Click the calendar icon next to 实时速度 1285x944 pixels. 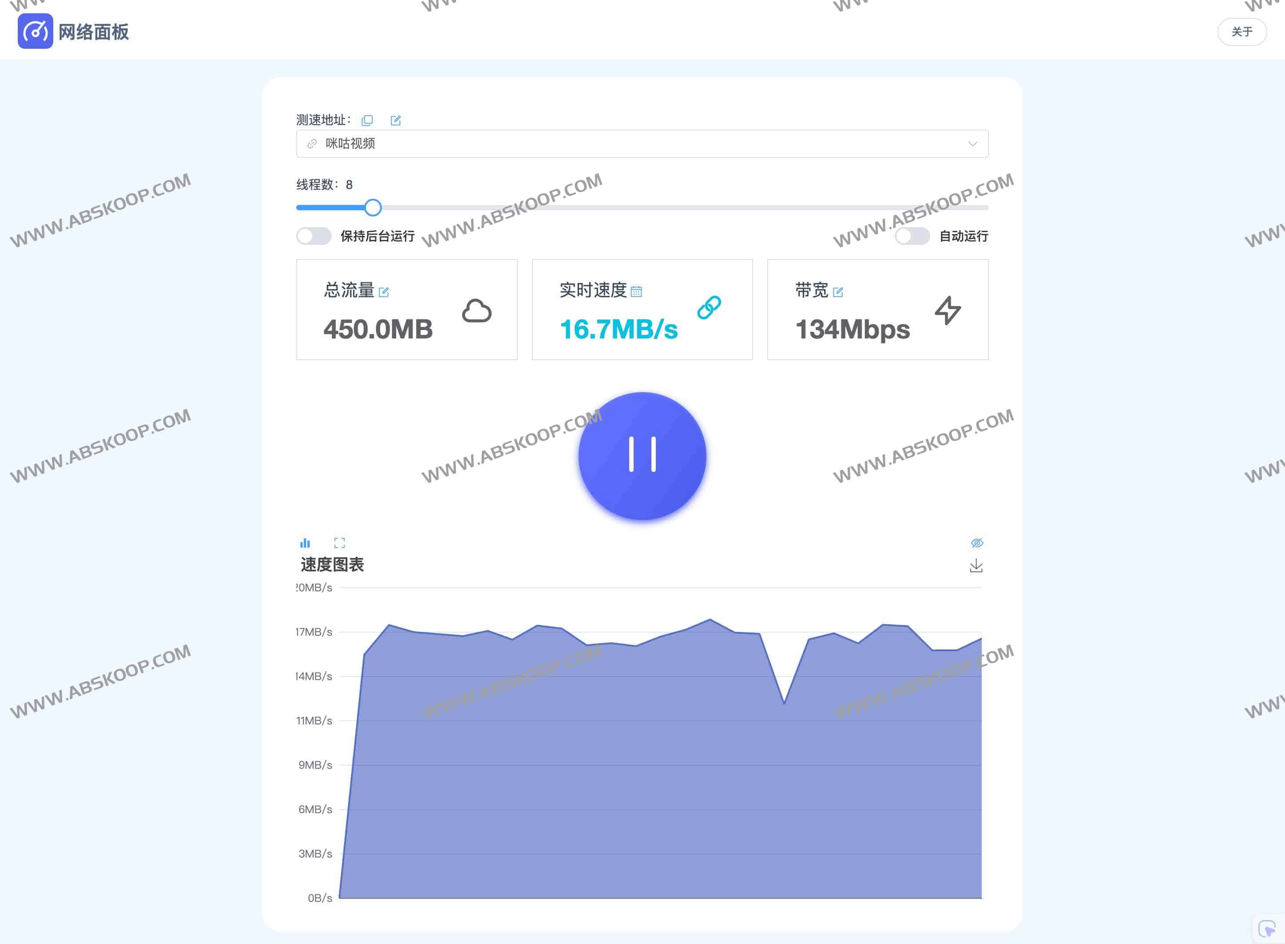click(x=636, y=292)
